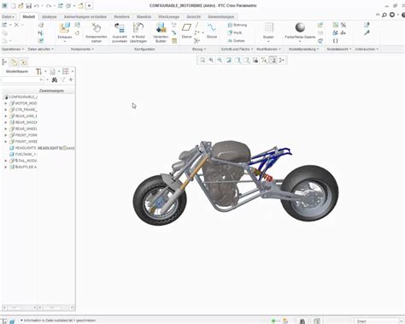
Task: Click the Komponenten ziehen hand icon
Action: point(97,28)
